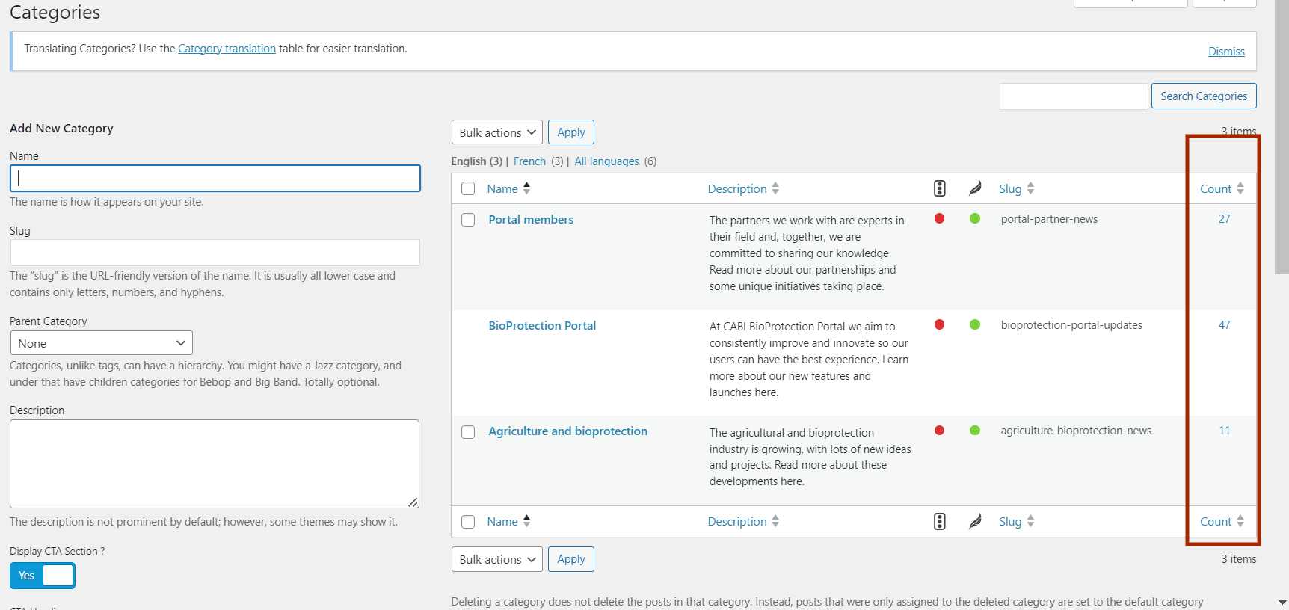Focus the category search input box
Screen dimensions: 1289x610
1074,96
